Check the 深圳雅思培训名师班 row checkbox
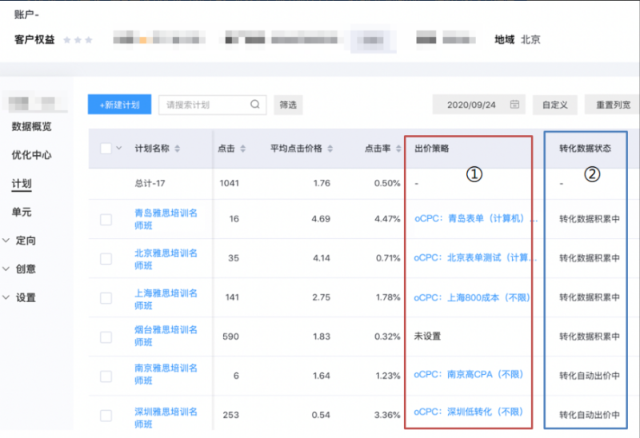This screenshot has height=438, width=640. (106, 415)
